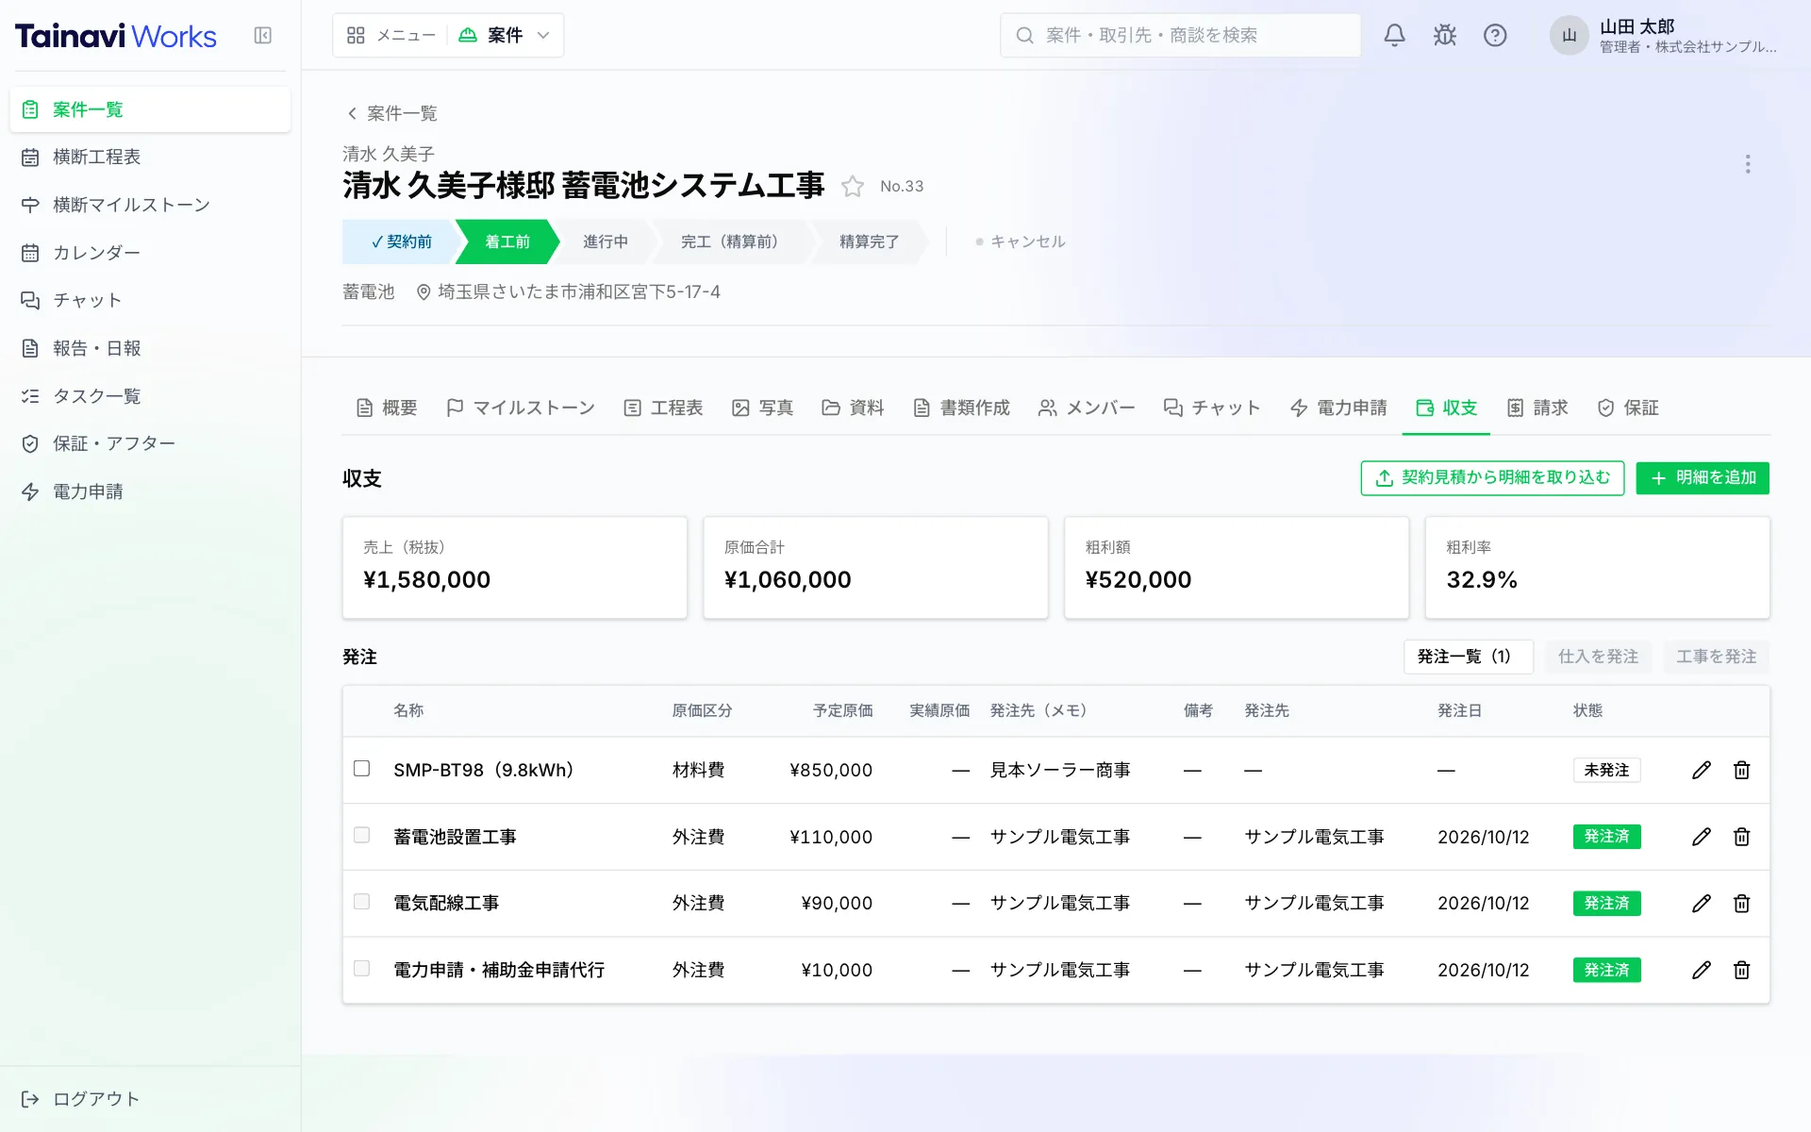Set status to 完工（精算前） step
Viewport: 1811px width, 1132px height.
(729, 241)
